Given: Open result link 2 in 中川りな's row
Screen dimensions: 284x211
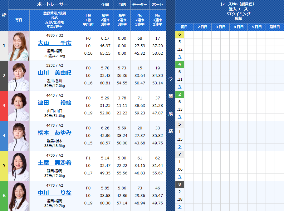Looking at the screenshot, I should pyautogui.click(x=179, y=207).
